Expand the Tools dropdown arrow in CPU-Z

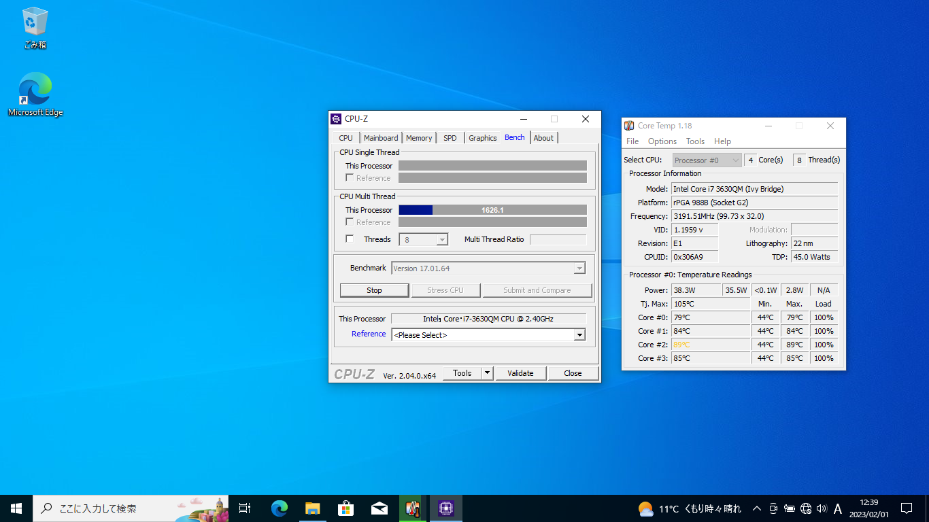click(487, 373)
